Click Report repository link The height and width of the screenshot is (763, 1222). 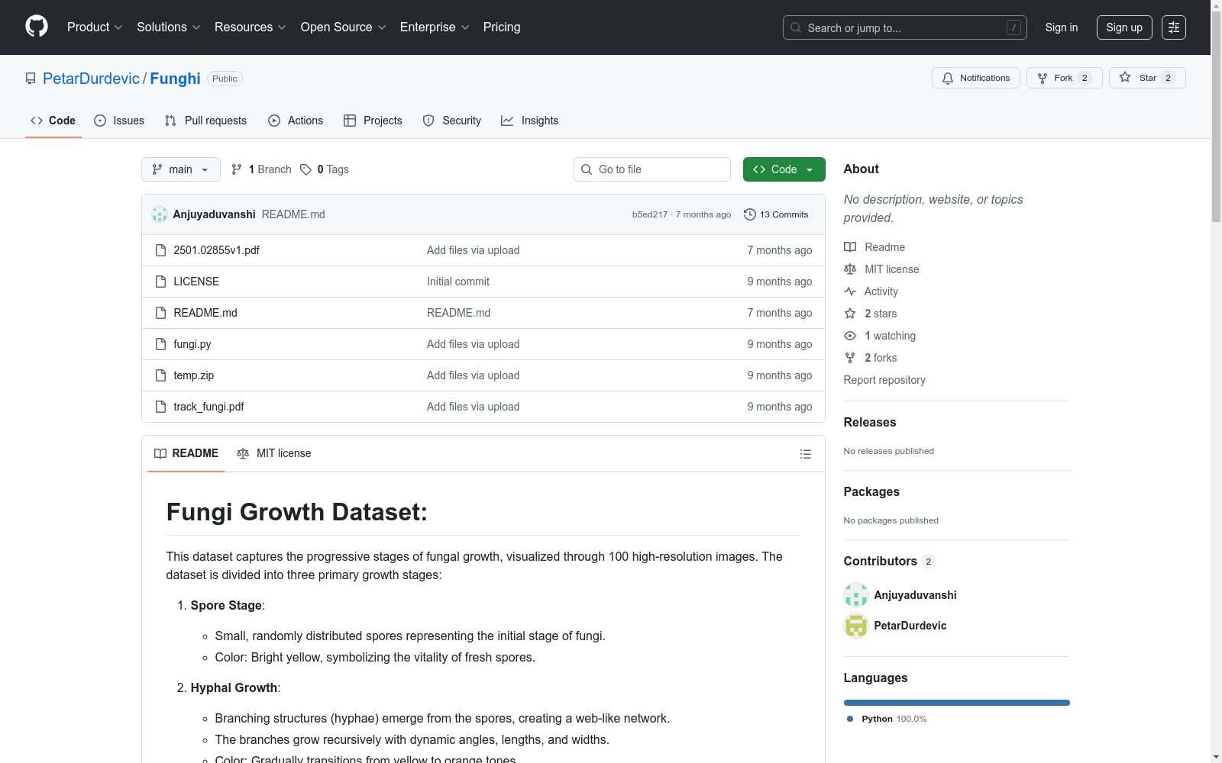point(884,380)
